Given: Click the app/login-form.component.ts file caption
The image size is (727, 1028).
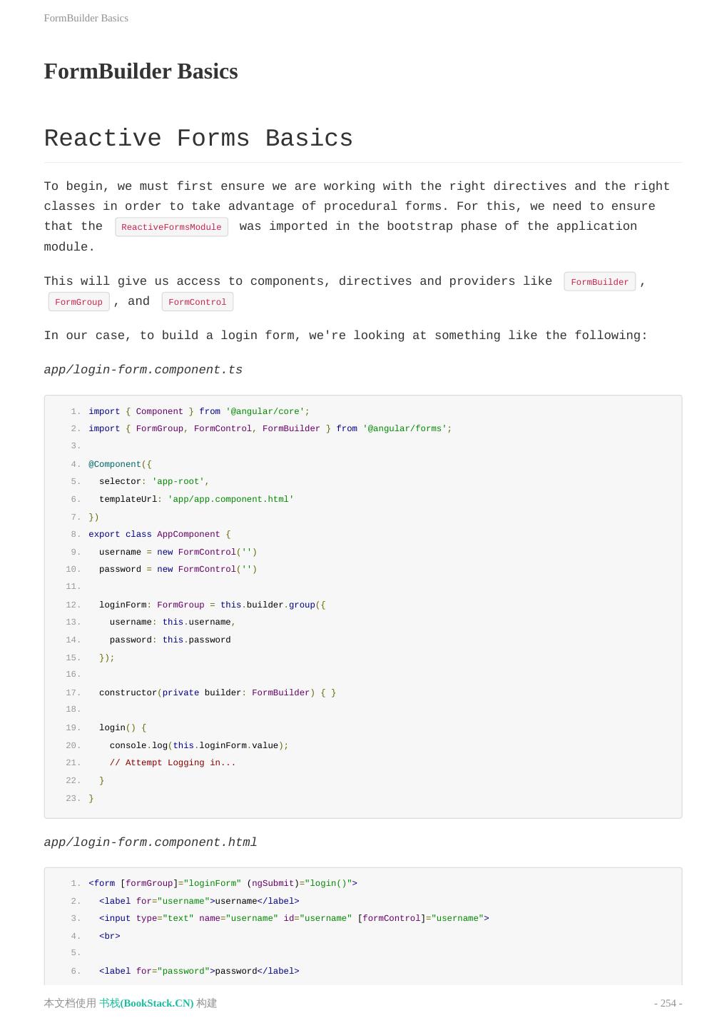Looking at the screenshot, I should point(143,370).
